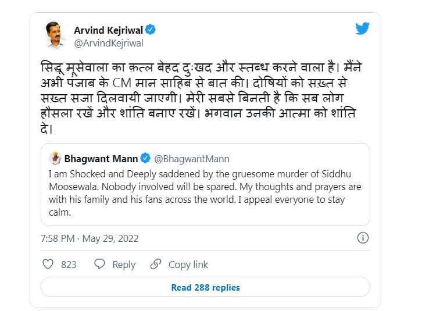Click the Read 288 replies button
Screen dimensions: 422x311
coord(205,287)
